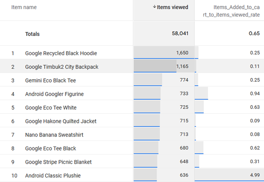Select Google Hakone Quilted Jacket item
264x182 pixels.
click(61, 121)
